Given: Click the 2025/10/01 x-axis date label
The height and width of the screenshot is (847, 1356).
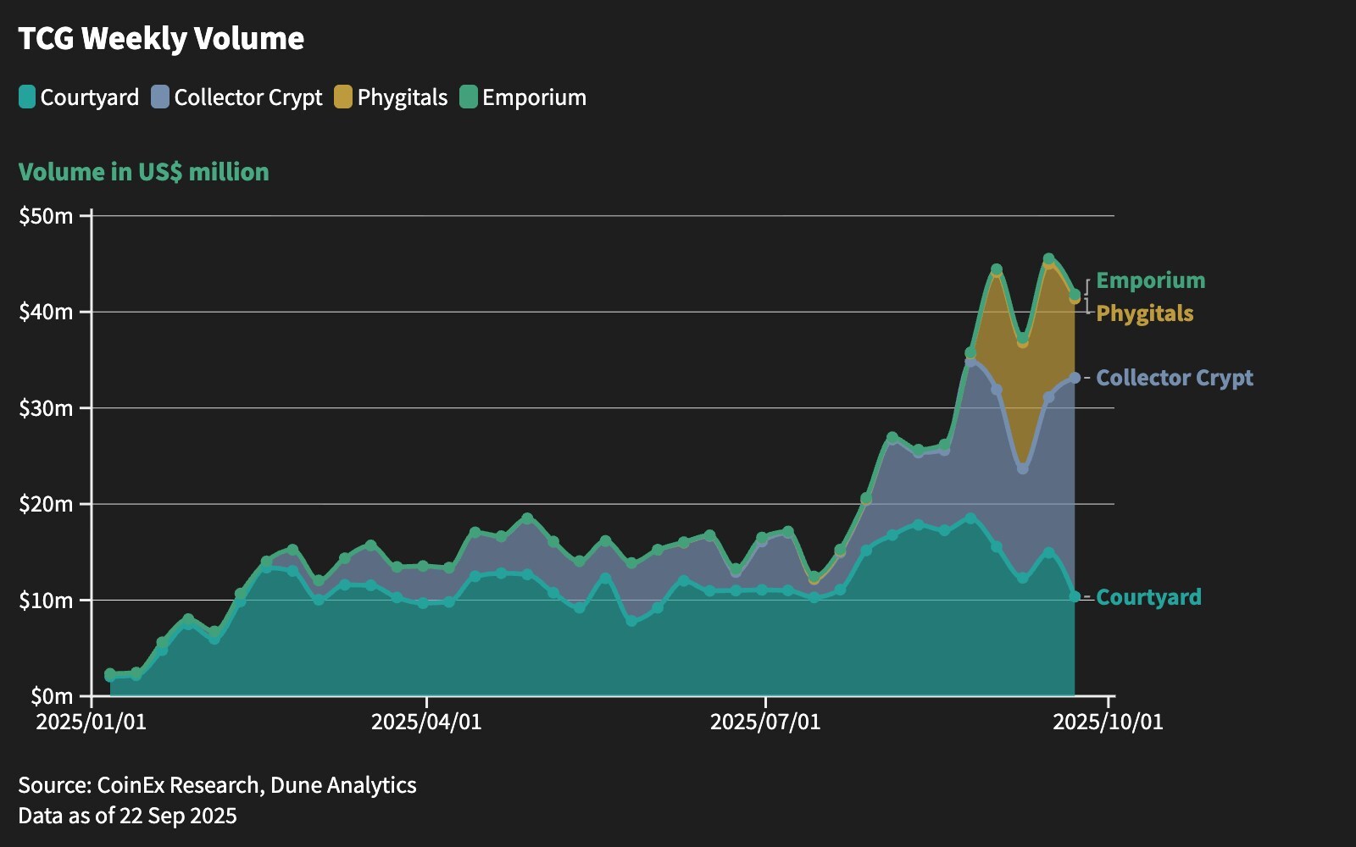Looking at the screenshot, I should click(x=1108, y=722).
